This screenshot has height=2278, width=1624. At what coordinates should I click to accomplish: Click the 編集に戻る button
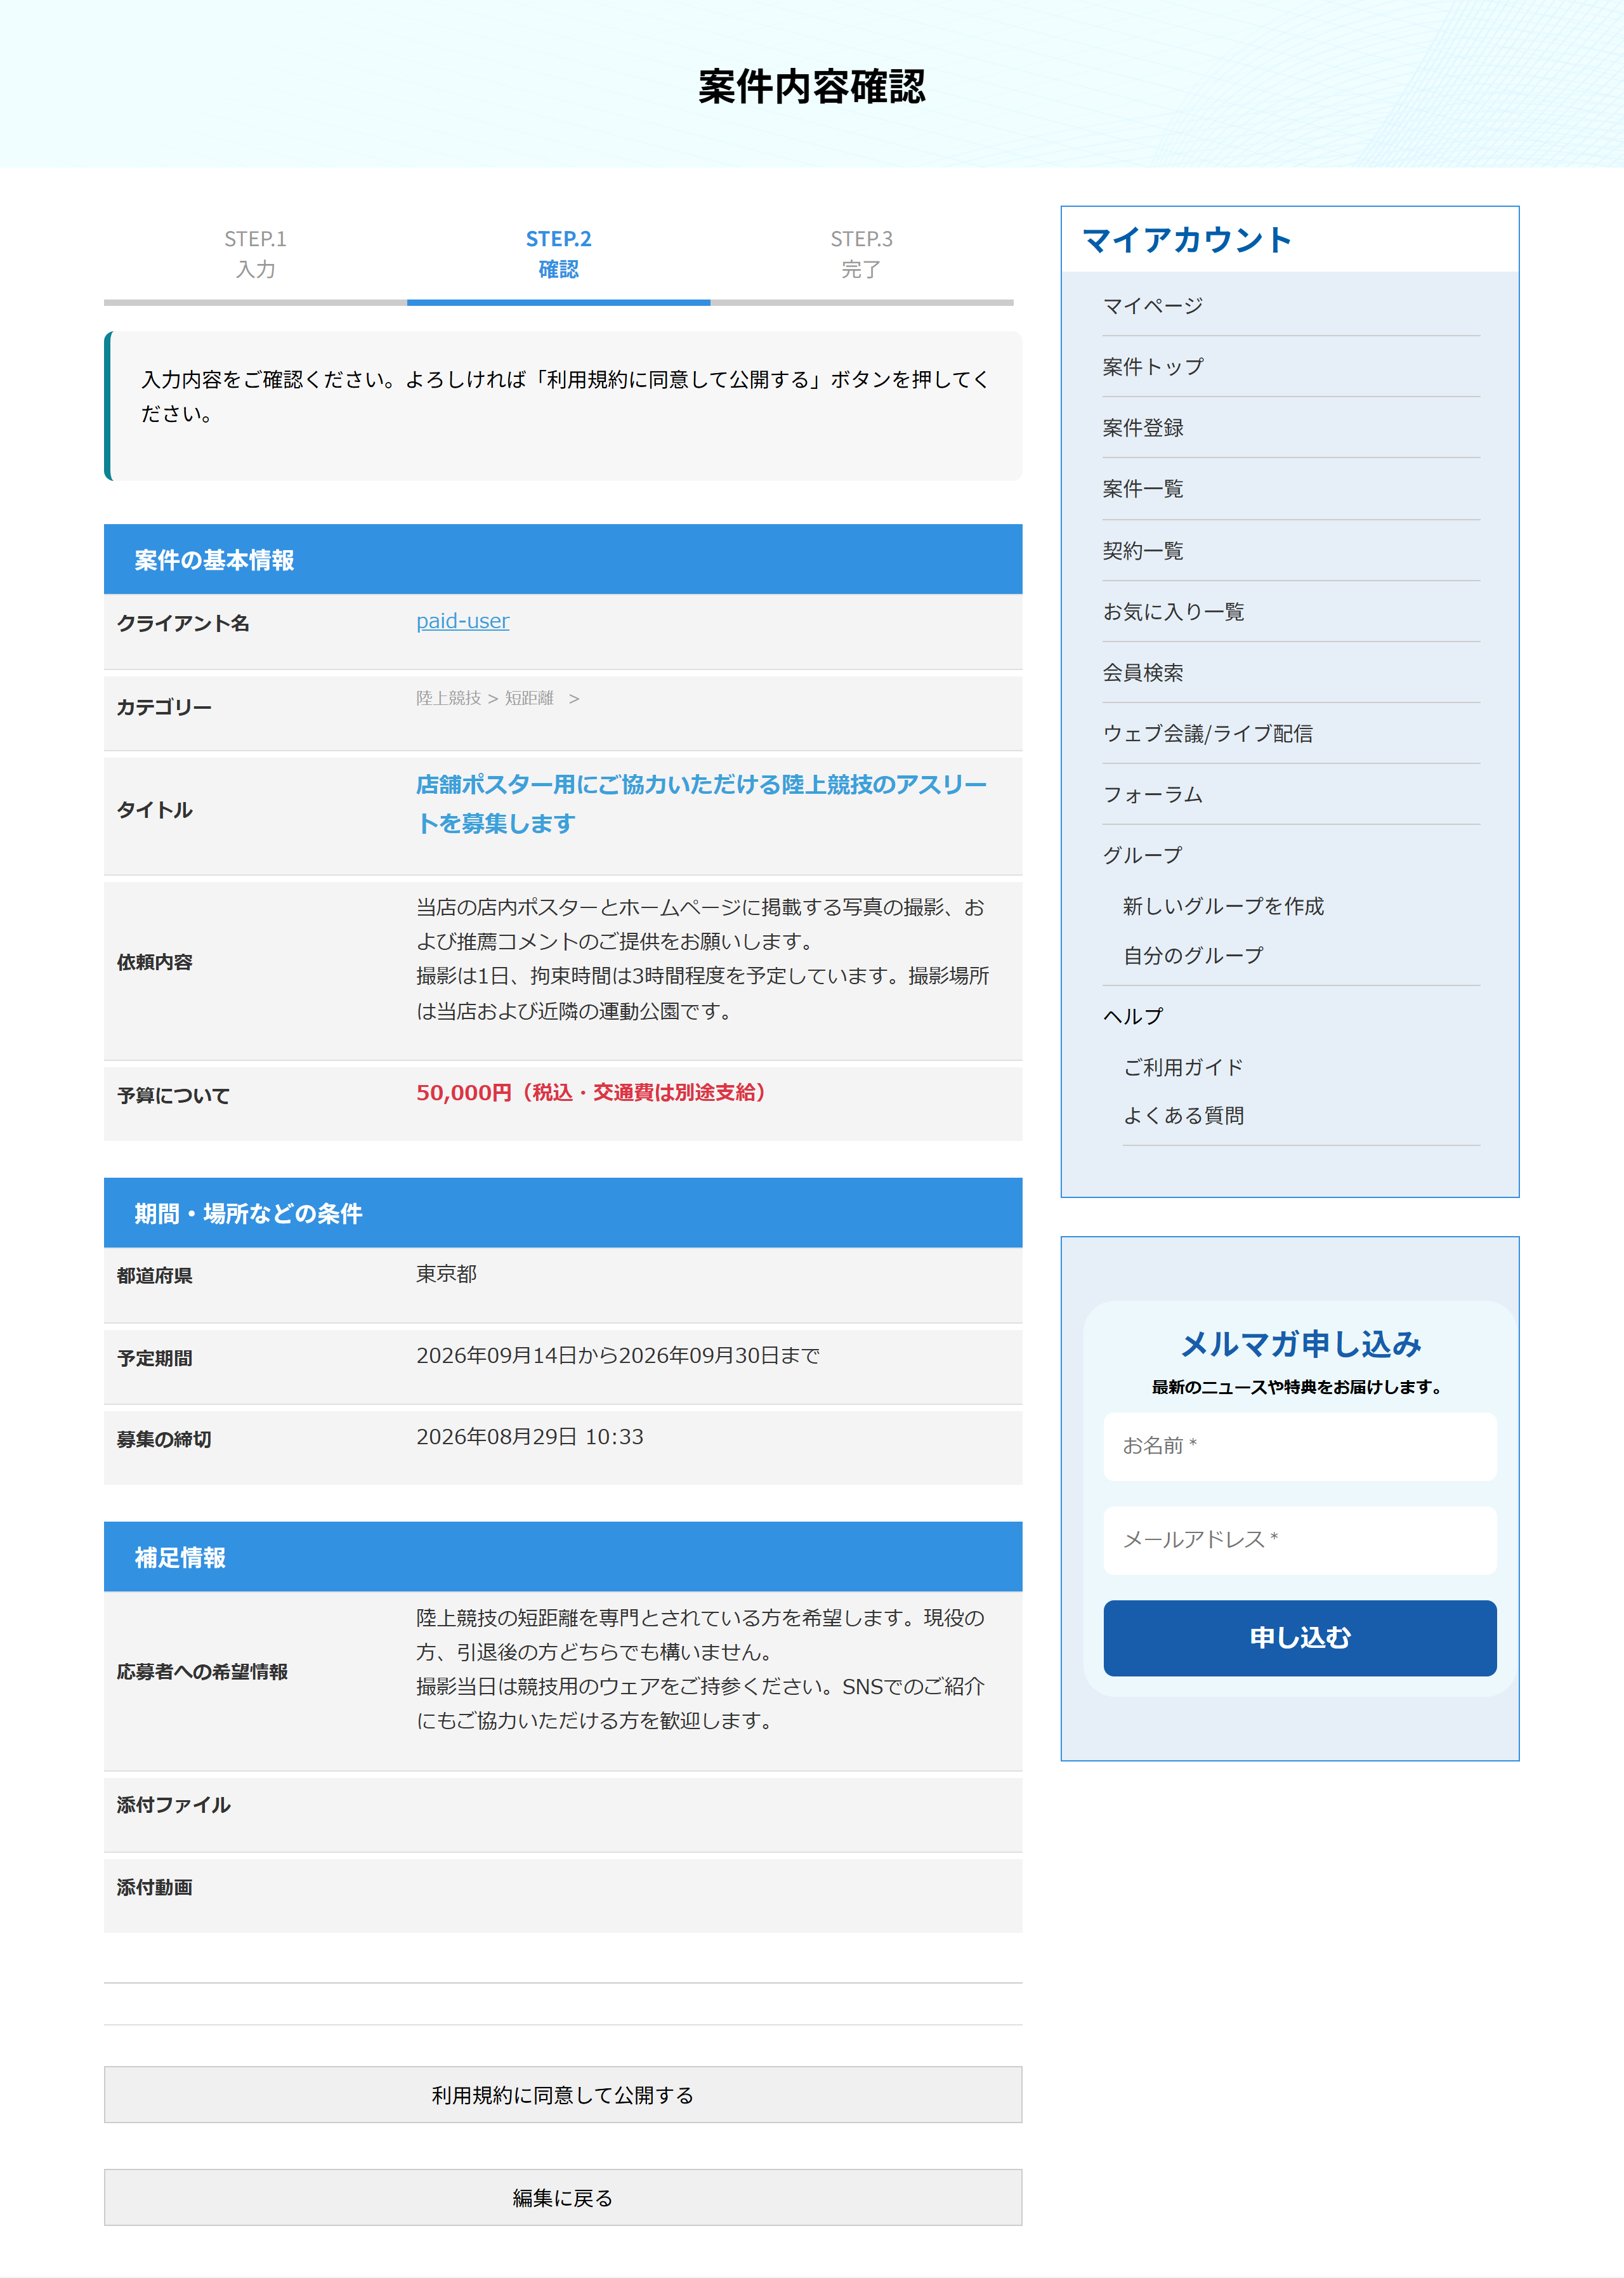(563, 2197)
